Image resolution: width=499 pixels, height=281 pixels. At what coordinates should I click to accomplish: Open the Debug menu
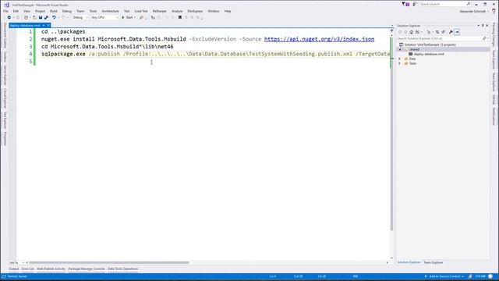tap(67, 11)
